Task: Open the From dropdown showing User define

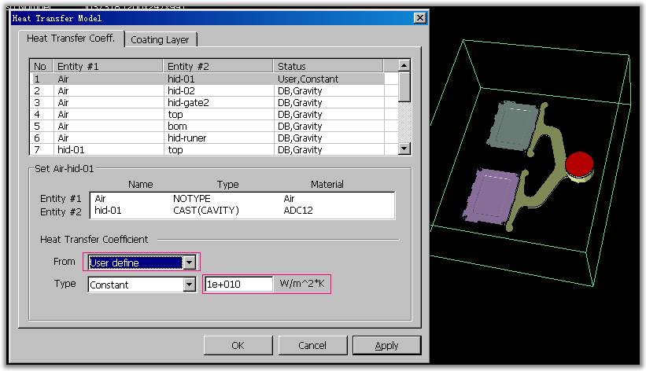Action: pyautogui.click(x=190, y=263)
